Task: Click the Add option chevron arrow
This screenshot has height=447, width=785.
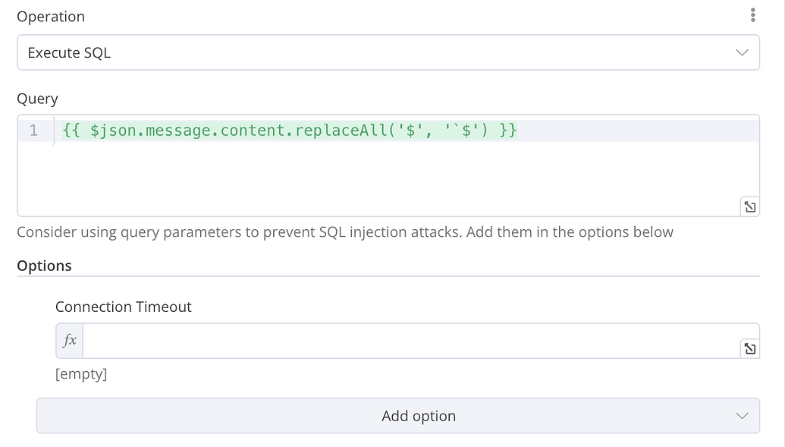Action: coord(742,416)
